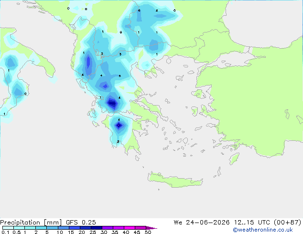
Task: Click the '3' precipitation value on map
Action: (120, 54)
